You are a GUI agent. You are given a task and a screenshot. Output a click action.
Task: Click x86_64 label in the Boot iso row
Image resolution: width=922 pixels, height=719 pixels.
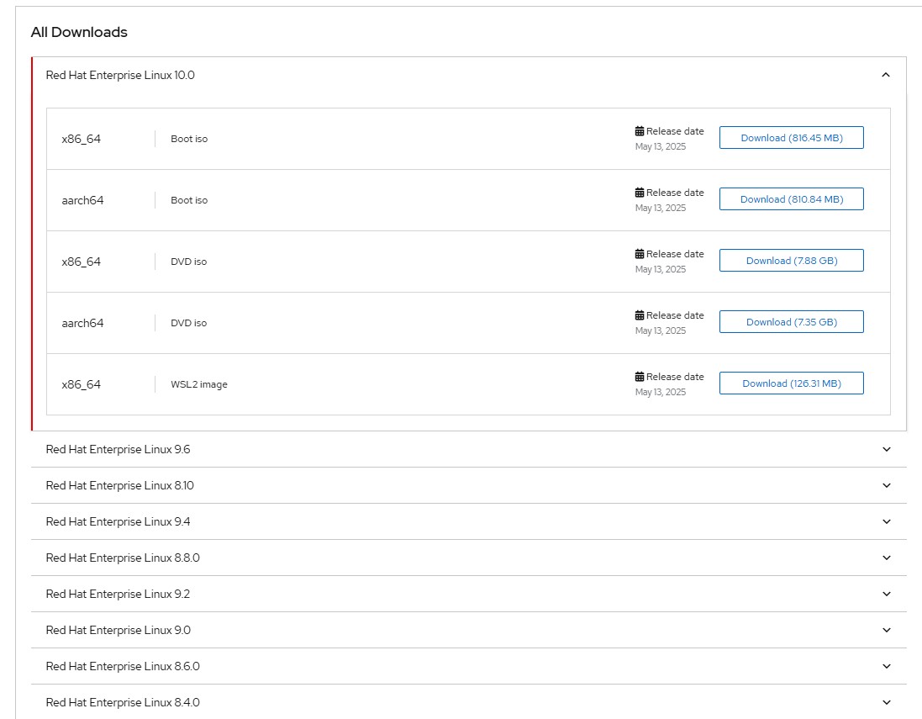pyautogui.click(x=82, y=140)
